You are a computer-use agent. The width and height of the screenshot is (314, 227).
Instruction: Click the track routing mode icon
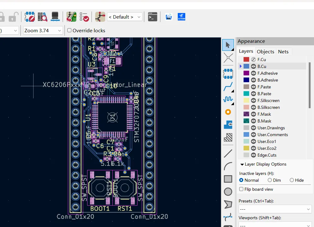[x=100, y=17]
